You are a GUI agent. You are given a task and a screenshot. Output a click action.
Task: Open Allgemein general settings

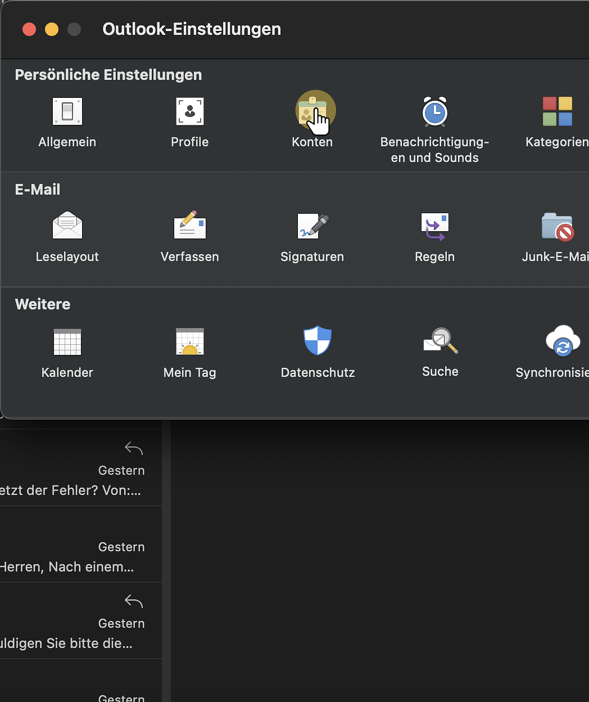tap(67, 112)
